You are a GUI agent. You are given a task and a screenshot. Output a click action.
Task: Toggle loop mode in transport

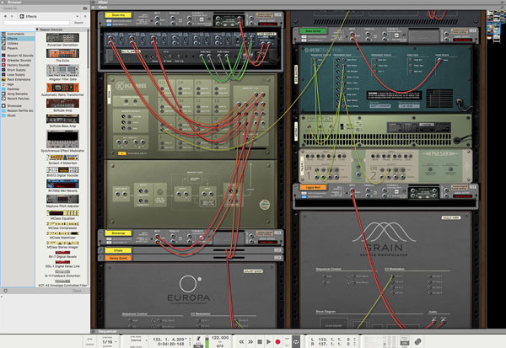[296, 341]
